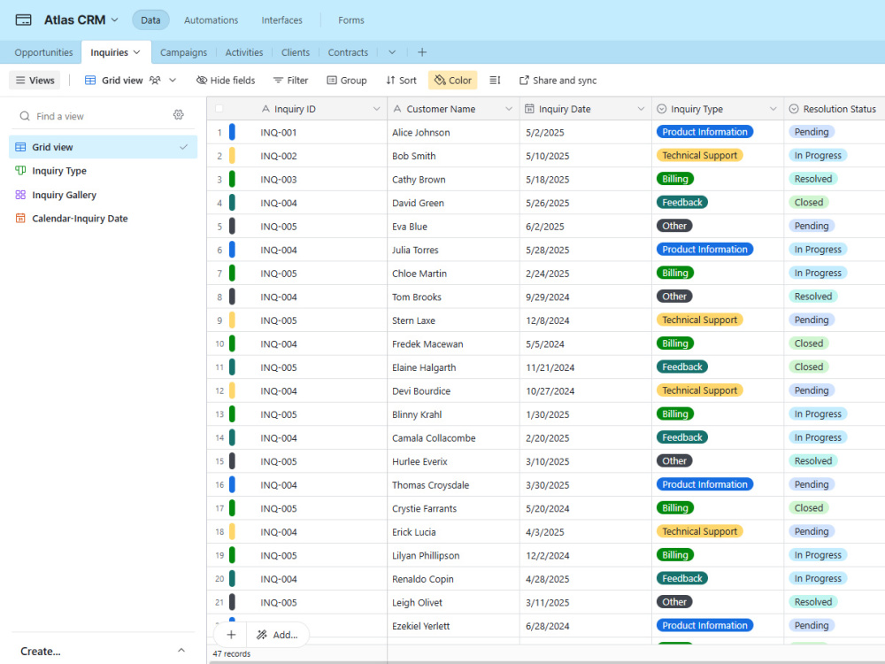
Task: Click the Share and sync button
Action: (x=558, y=81)
